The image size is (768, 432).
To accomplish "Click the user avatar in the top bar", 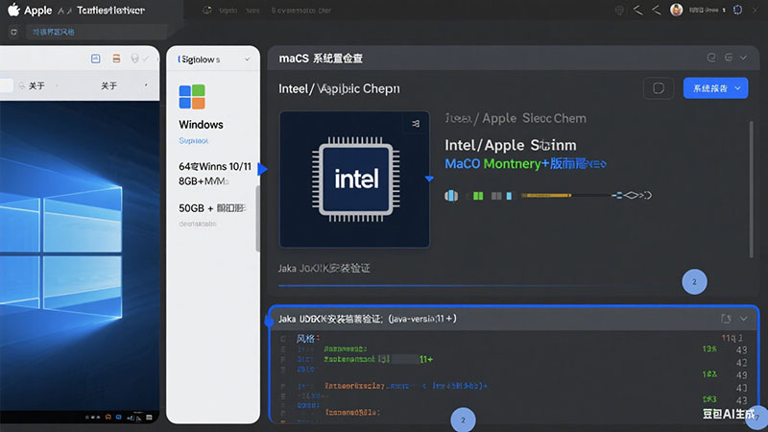I will pos(677,10).
